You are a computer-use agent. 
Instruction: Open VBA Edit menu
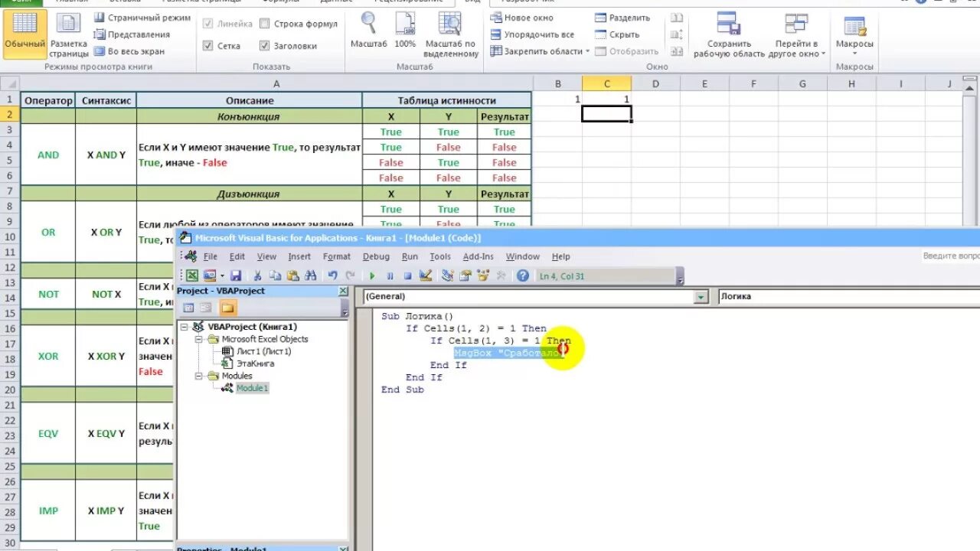point(237,256)
